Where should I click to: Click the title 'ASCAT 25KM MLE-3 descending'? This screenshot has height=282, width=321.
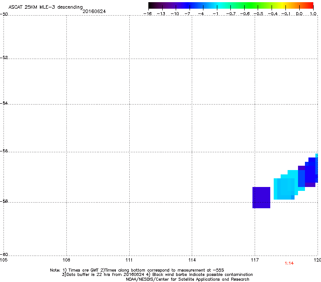pos(46,7)
